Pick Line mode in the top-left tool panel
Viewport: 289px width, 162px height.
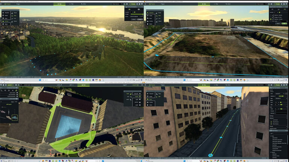(x=15, y=19)
